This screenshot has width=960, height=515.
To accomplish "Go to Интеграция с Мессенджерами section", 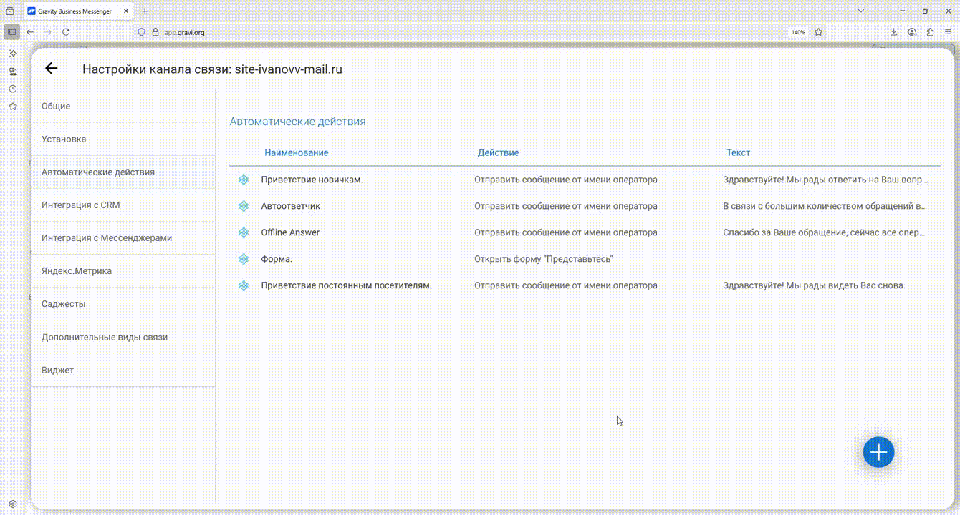I will 107,237.
